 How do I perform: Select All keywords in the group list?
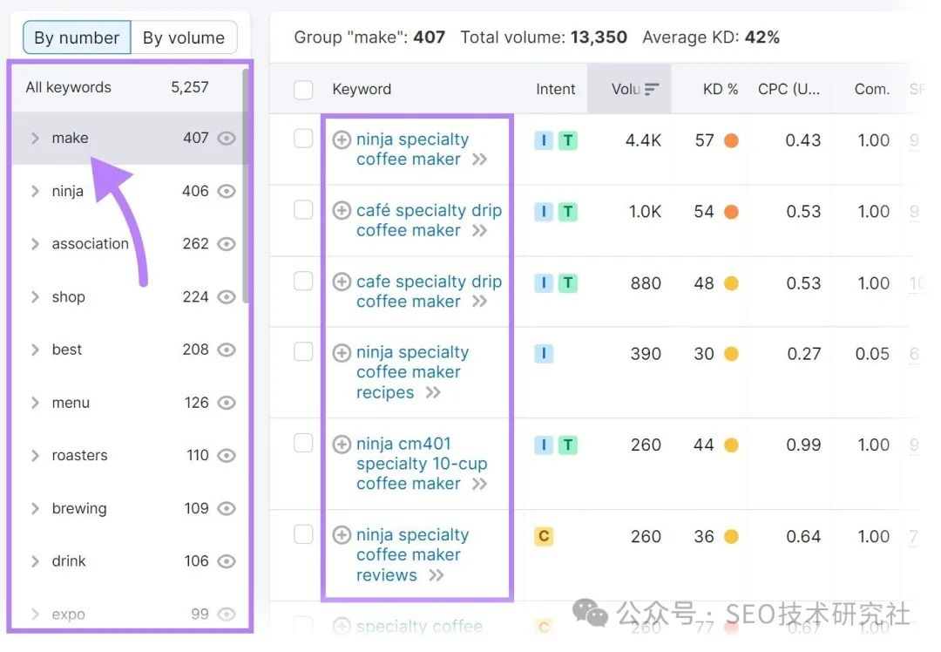69,87
